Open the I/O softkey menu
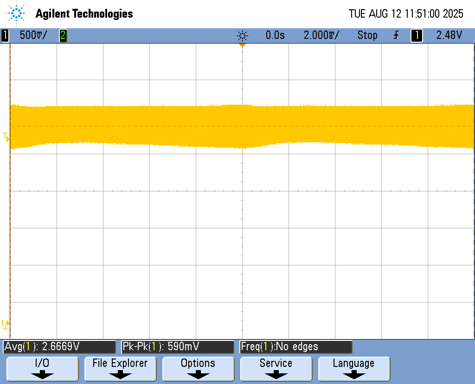Viewport: 475px width, 384px height. coord(42,368)
